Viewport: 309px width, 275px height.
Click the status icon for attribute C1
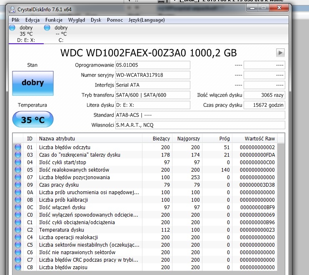(x=18, y=222)
